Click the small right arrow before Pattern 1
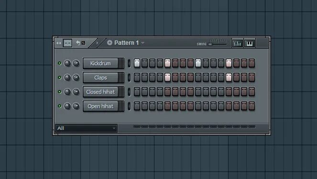Screen dimensions: 317x179 click(x=97, y=43)
